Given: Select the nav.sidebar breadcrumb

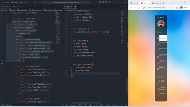Looking at the screenshot, I should (x=22, y=10).
